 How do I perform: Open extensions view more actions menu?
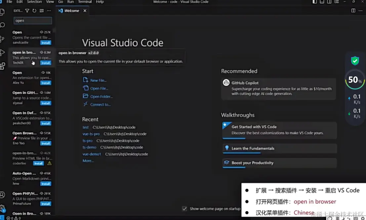click(x=49, y=11)
